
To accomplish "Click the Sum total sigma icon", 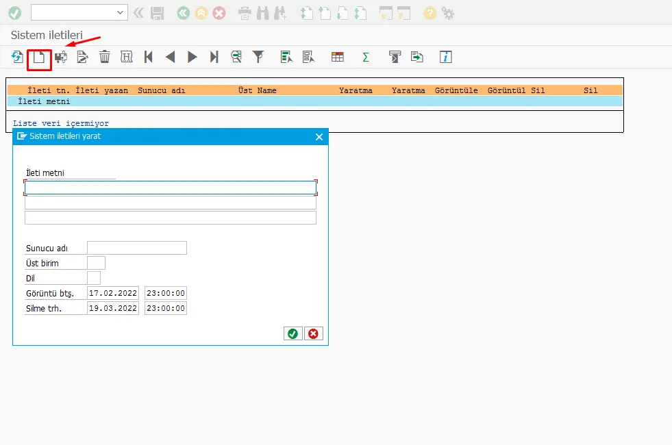I will pyautogui.click(x=366, y=58).
